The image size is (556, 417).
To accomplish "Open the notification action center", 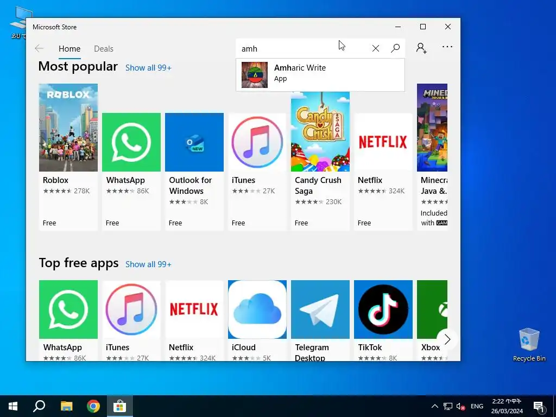I will [539, 407].
